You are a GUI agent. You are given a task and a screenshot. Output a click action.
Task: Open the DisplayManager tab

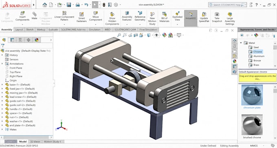37,40
